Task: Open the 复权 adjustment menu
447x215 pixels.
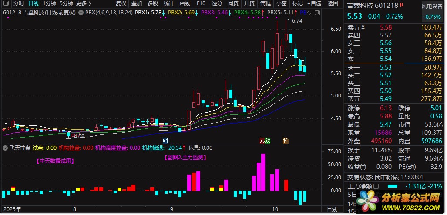Action: [121, 3]
